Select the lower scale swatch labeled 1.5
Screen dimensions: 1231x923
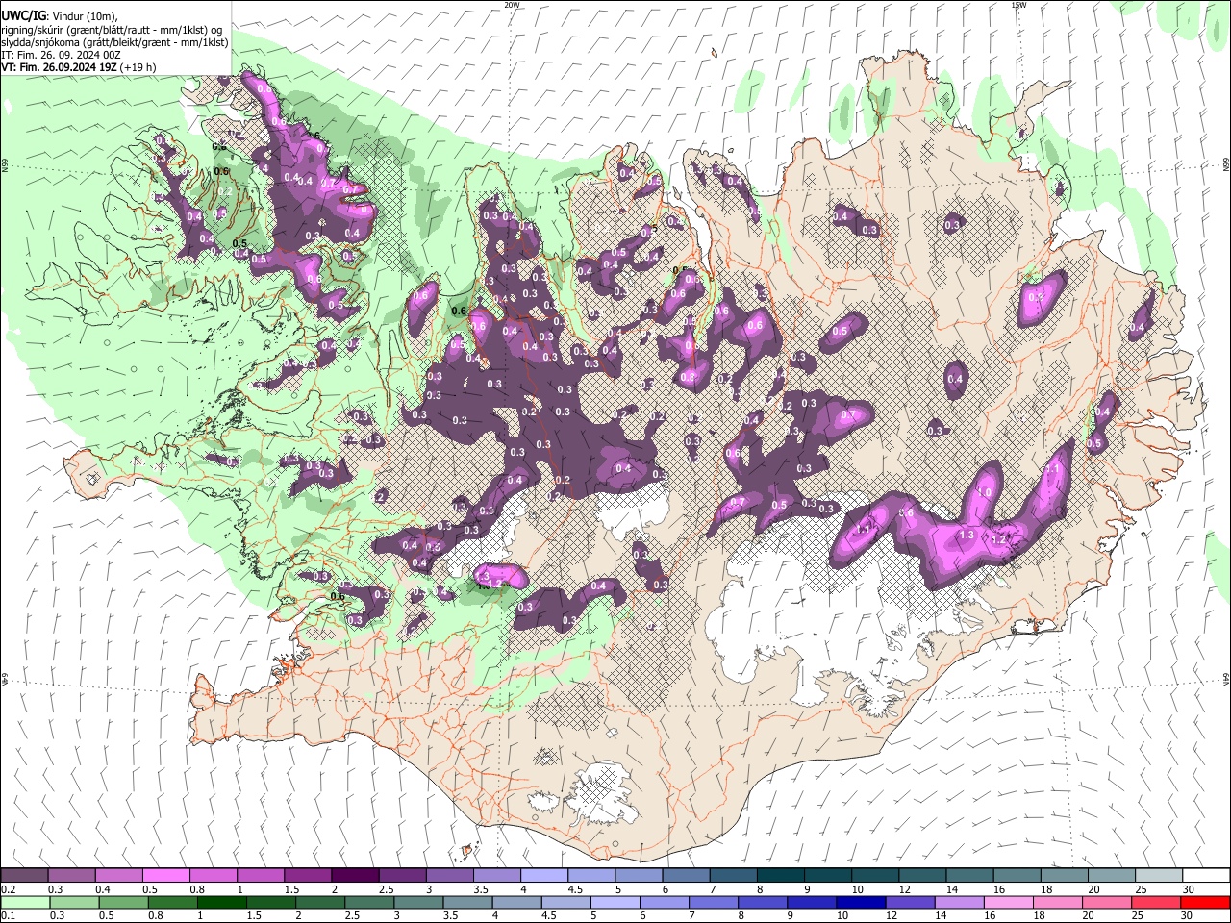[x=270, y=902]
